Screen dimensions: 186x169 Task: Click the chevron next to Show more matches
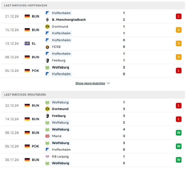click(x=108, y=83)
